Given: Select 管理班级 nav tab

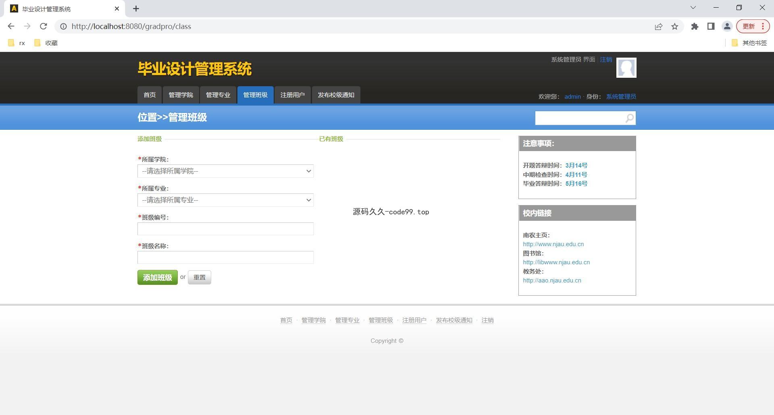Looking at the screenshot, I should pos(255,95).
